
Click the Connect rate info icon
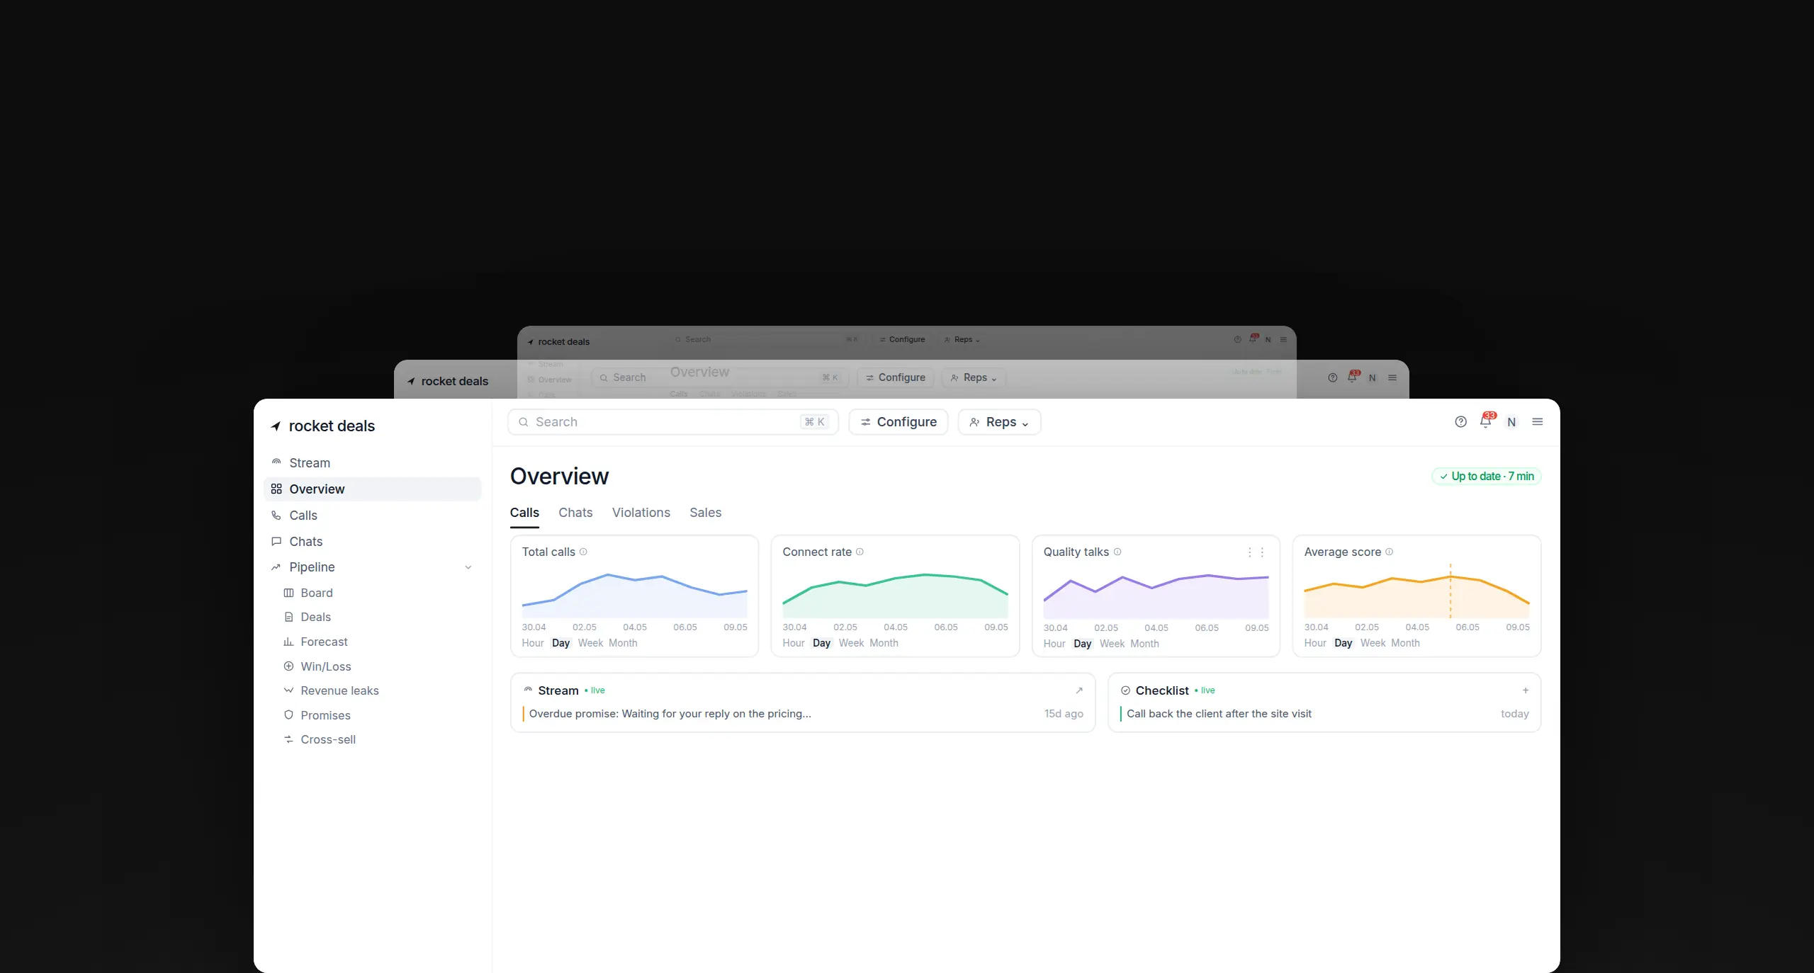click(860, 552)
